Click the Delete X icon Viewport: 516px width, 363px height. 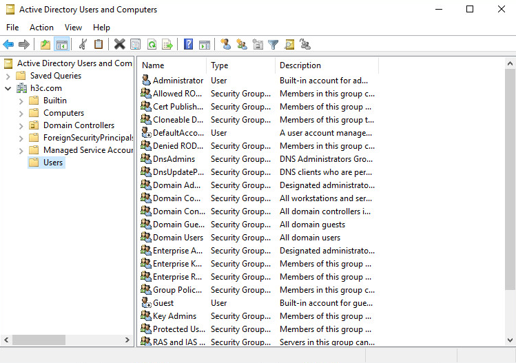pos(119,44)
